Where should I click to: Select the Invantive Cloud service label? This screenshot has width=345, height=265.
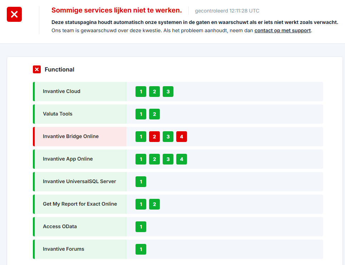click(x=61, y=92)
